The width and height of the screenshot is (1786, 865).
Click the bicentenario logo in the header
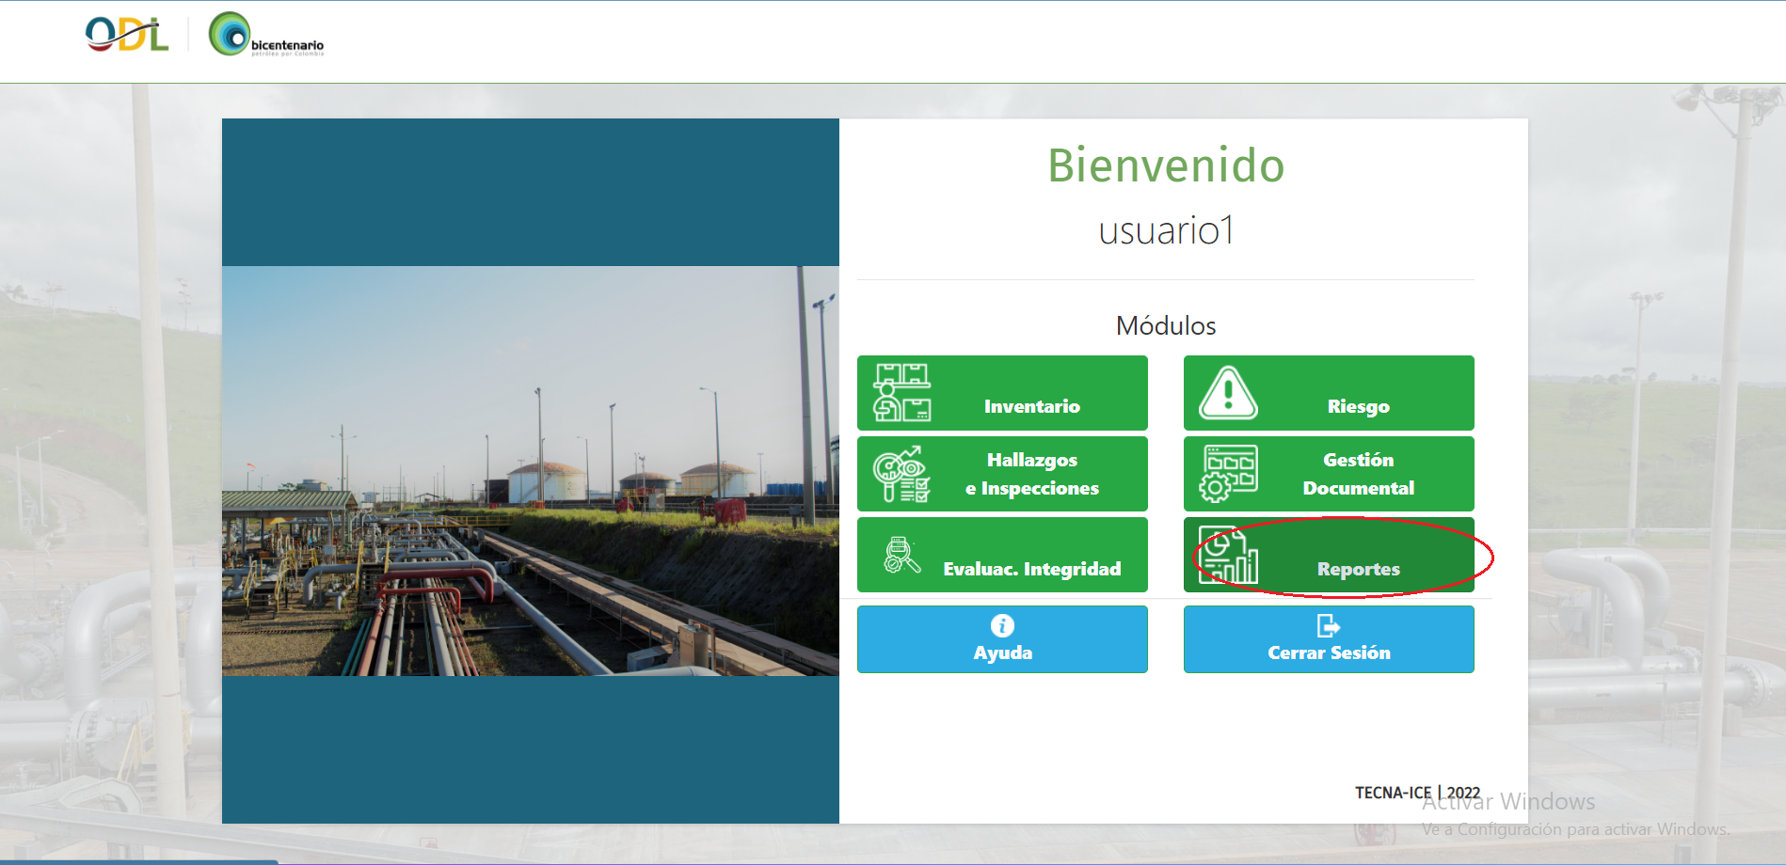click(x=266, y=36)
